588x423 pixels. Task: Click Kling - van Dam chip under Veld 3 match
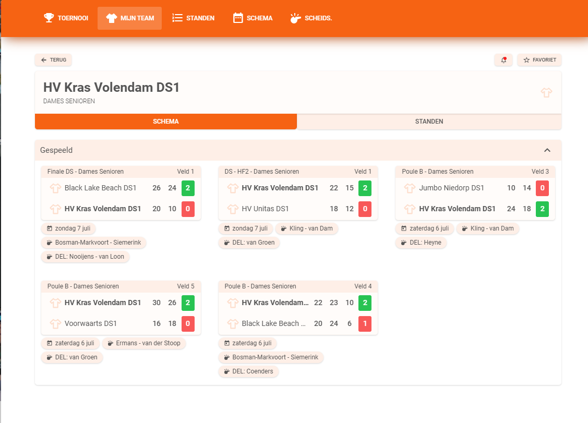488,228
